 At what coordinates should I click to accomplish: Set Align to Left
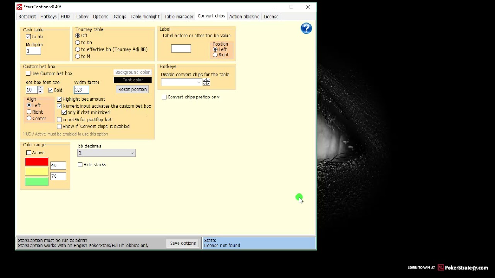tap(29, 105)
